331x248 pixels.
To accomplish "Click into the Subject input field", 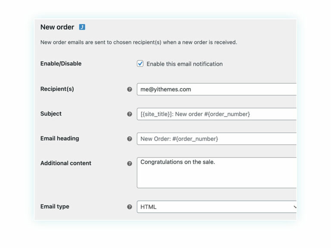I will coord(215,114).
